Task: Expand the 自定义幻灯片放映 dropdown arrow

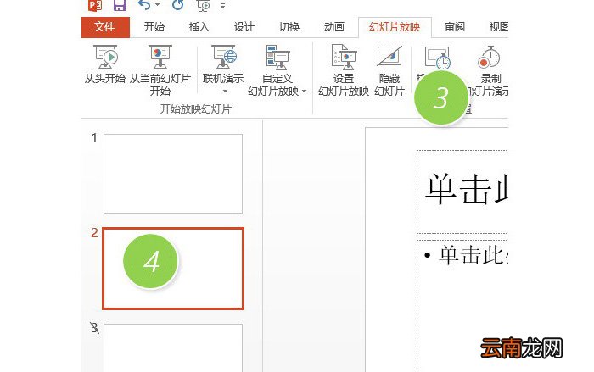Action: (304, 92)
